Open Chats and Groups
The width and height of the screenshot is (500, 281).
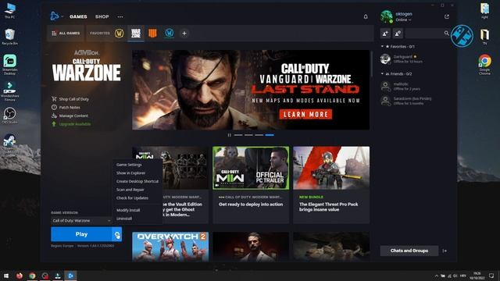pos(409,251)
